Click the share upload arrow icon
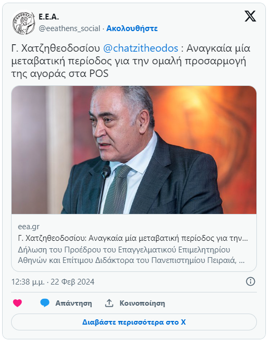Screen dimensions: 268x342 [x=109, y=303]
